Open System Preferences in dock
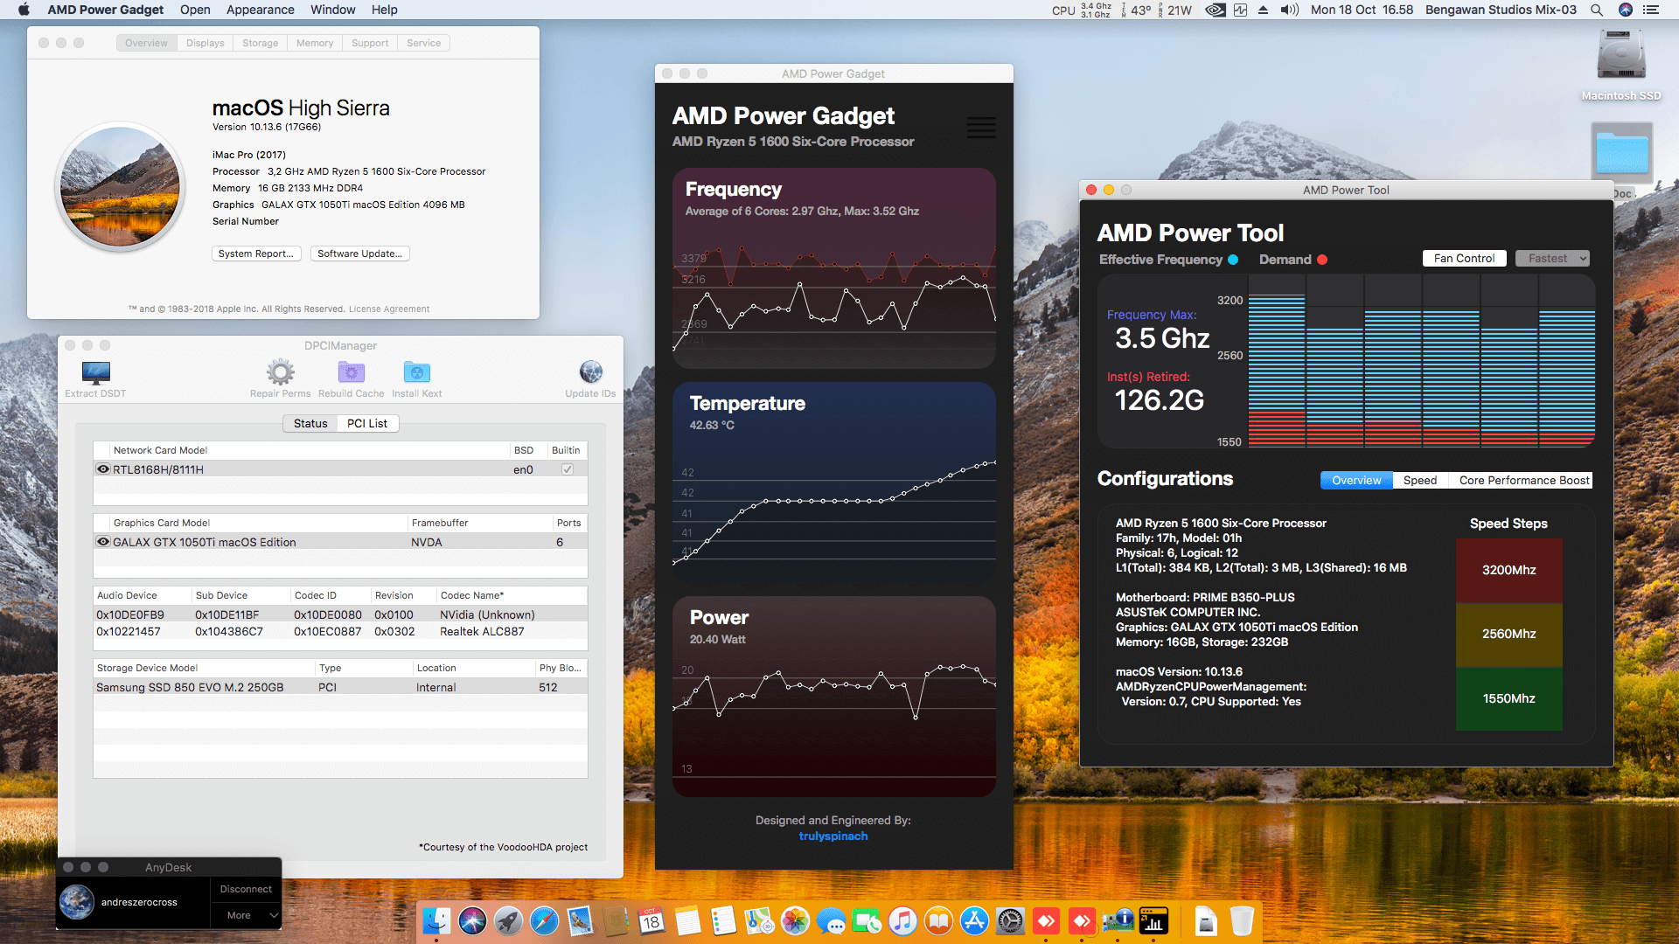This screenshot has height=944, width=1679. pyautogui.click(x=1010, y=920)
